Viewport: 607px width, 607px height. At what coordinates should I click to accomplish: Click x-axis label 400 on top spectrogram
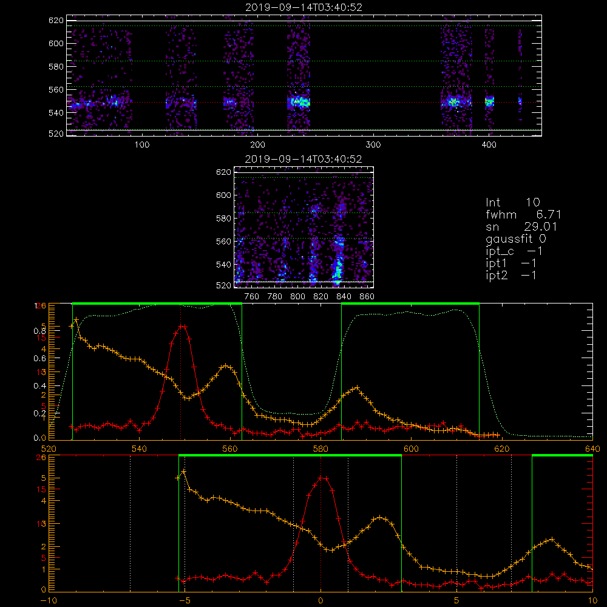[489, 145]
